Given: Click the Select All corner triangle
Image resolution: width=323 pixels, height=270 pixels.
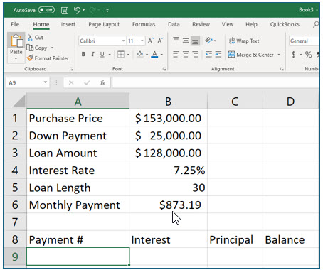Looking at the screenshot, I should click(18, 102).
